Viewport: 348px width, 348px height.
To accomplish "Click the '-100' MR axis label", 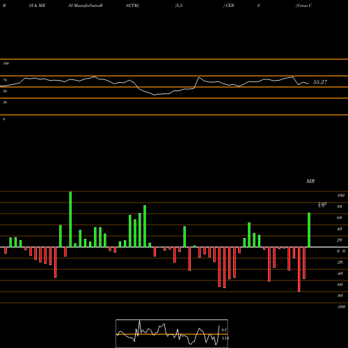I will (340, 307).
